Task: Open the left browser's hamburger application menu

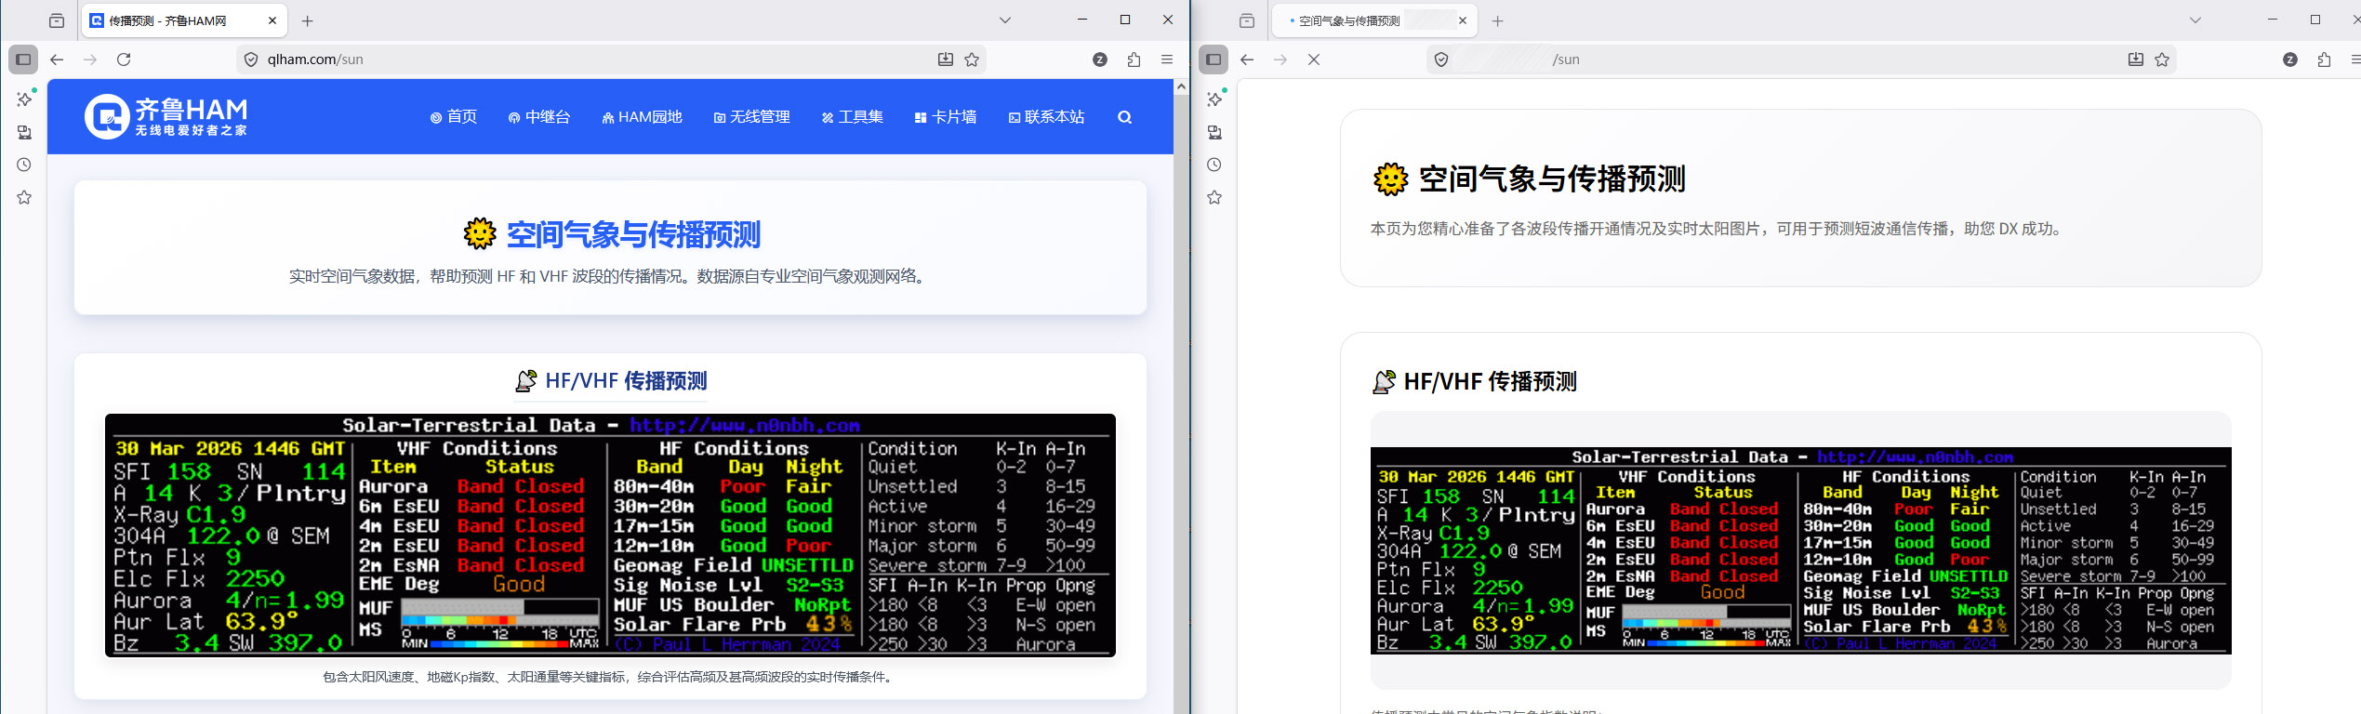Action: click(x=1167, y=59)
